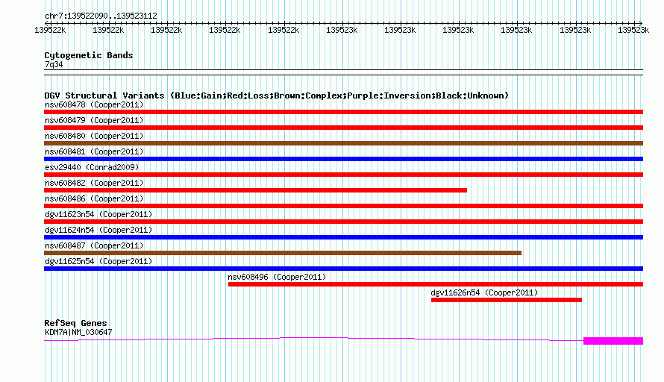The width and height of the screenshot is (664, 382).
Task: Open the nsv608481 (Cooper2011) label
Action: pyautogui.click(x=94, y=151)
